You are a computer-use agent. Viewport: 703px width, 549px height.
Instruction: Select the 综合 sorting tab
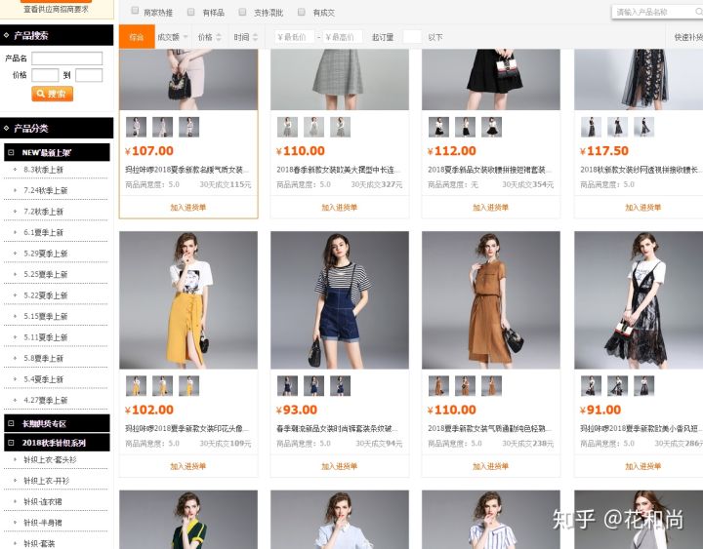click(x=136, y=37)
